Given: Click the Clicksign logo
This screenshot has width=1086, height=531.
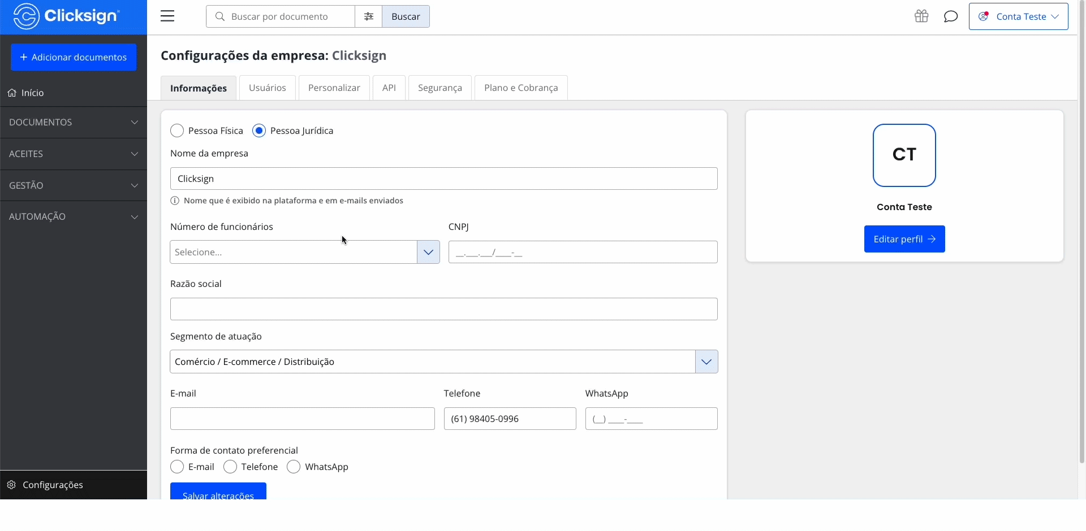Looking at the screenshot, I should coord(66,16).
